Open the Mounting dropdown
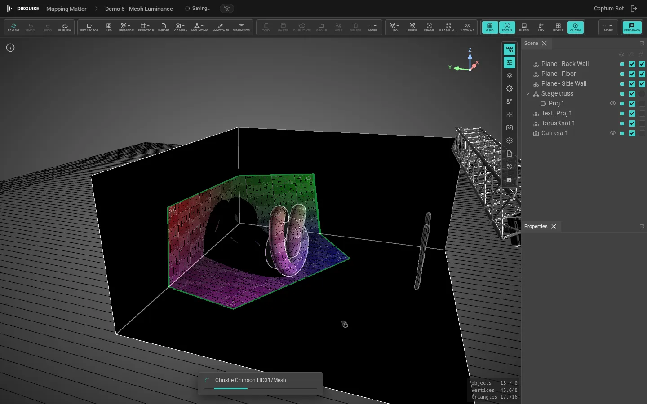The height and width of the screenshot is (404, 647). coord(199,27)
